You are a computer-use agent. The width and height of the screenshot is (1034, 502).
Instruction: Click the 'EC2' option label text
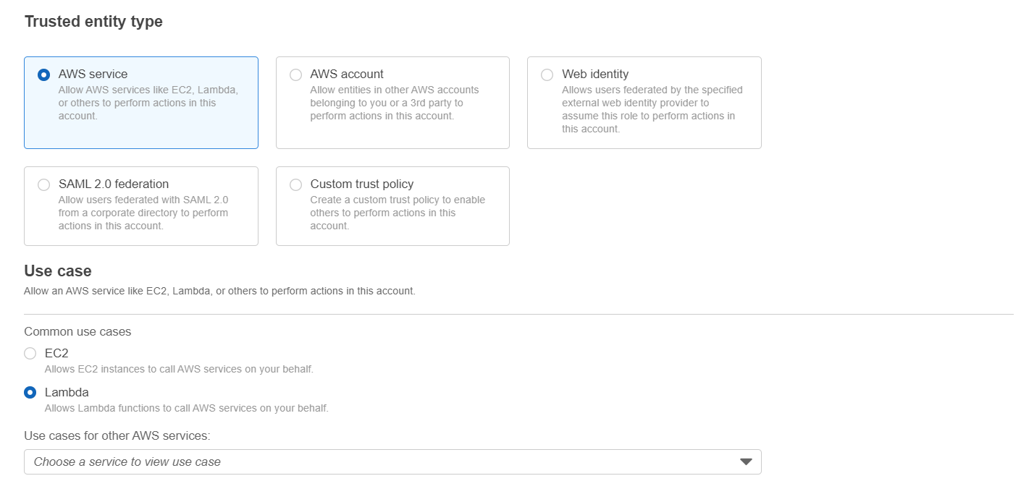click(56, 353)
